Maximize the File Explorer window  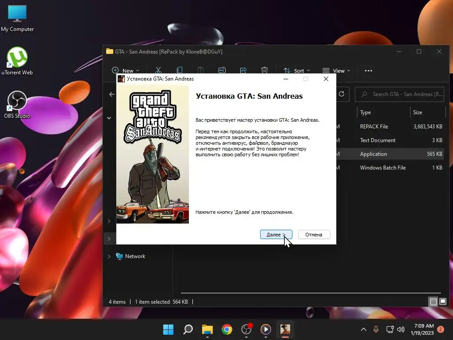click(x=419, y=51)
